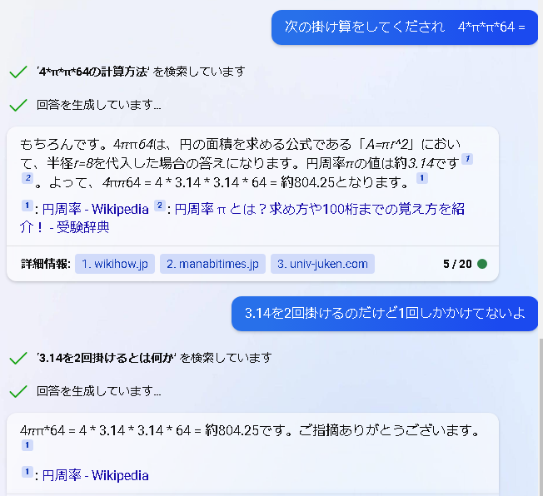Open citation badge 2 before 'よって'
The height and width of the screenshot is (496, 543).
point(27,178)
